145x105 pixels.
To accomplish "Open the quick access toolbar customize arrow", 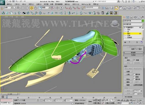I will tap(25, 1).
